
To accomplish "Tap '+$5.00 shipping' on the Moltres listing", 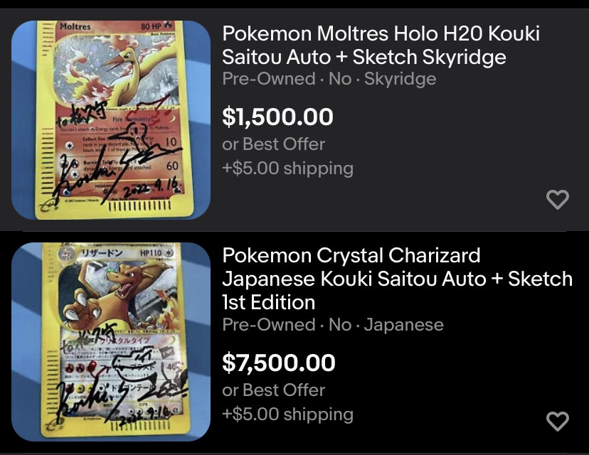I will coord(287,168).
